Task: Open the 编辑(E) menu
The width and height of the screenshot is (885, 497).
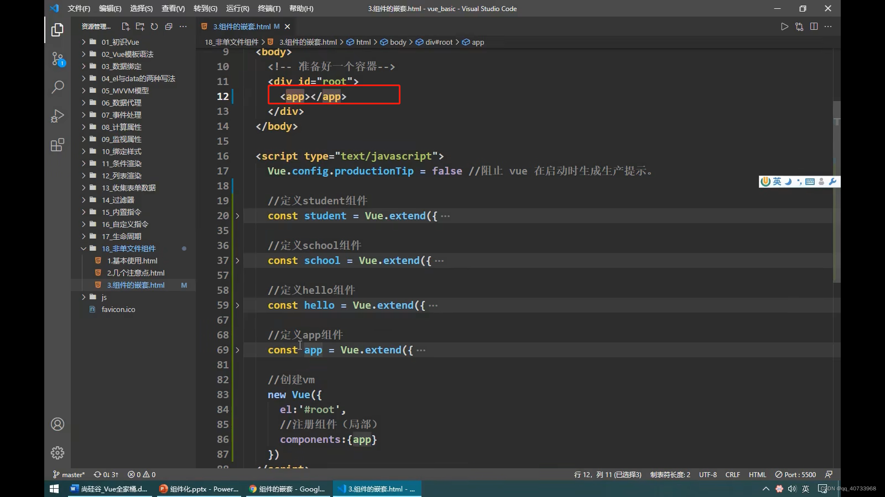Action: 110,8
